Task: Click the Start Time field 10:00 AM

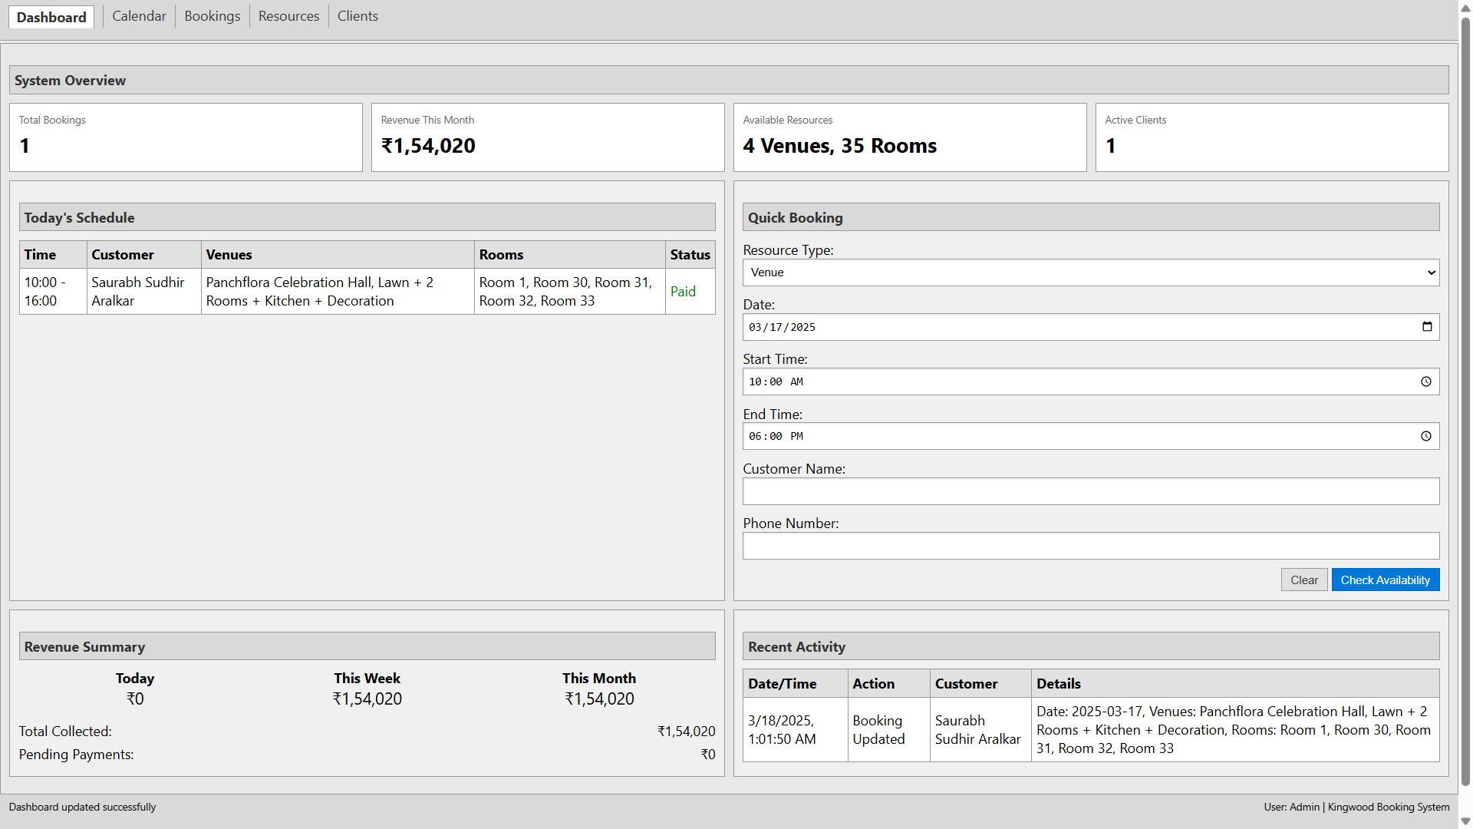Action: [1091, 381]
